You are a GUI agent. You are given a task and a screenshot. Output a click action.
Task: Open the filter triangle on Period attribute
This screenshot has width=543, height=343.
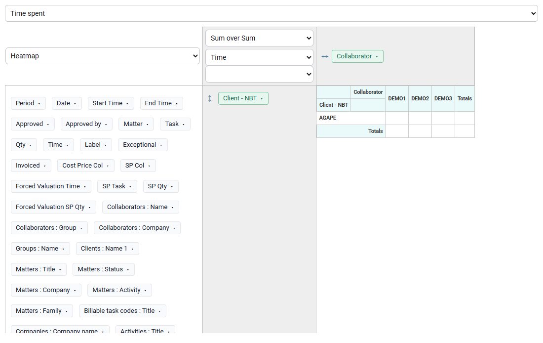click(x=39, y=104)
